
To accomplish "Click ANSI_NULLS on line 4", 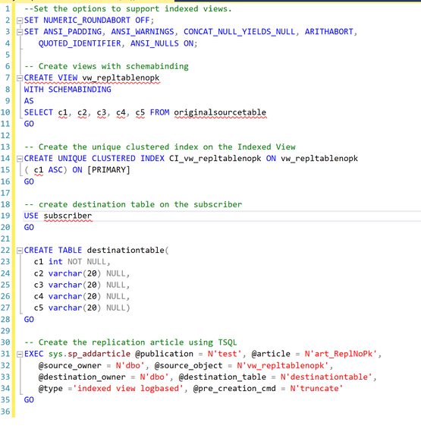I will 155,43.
